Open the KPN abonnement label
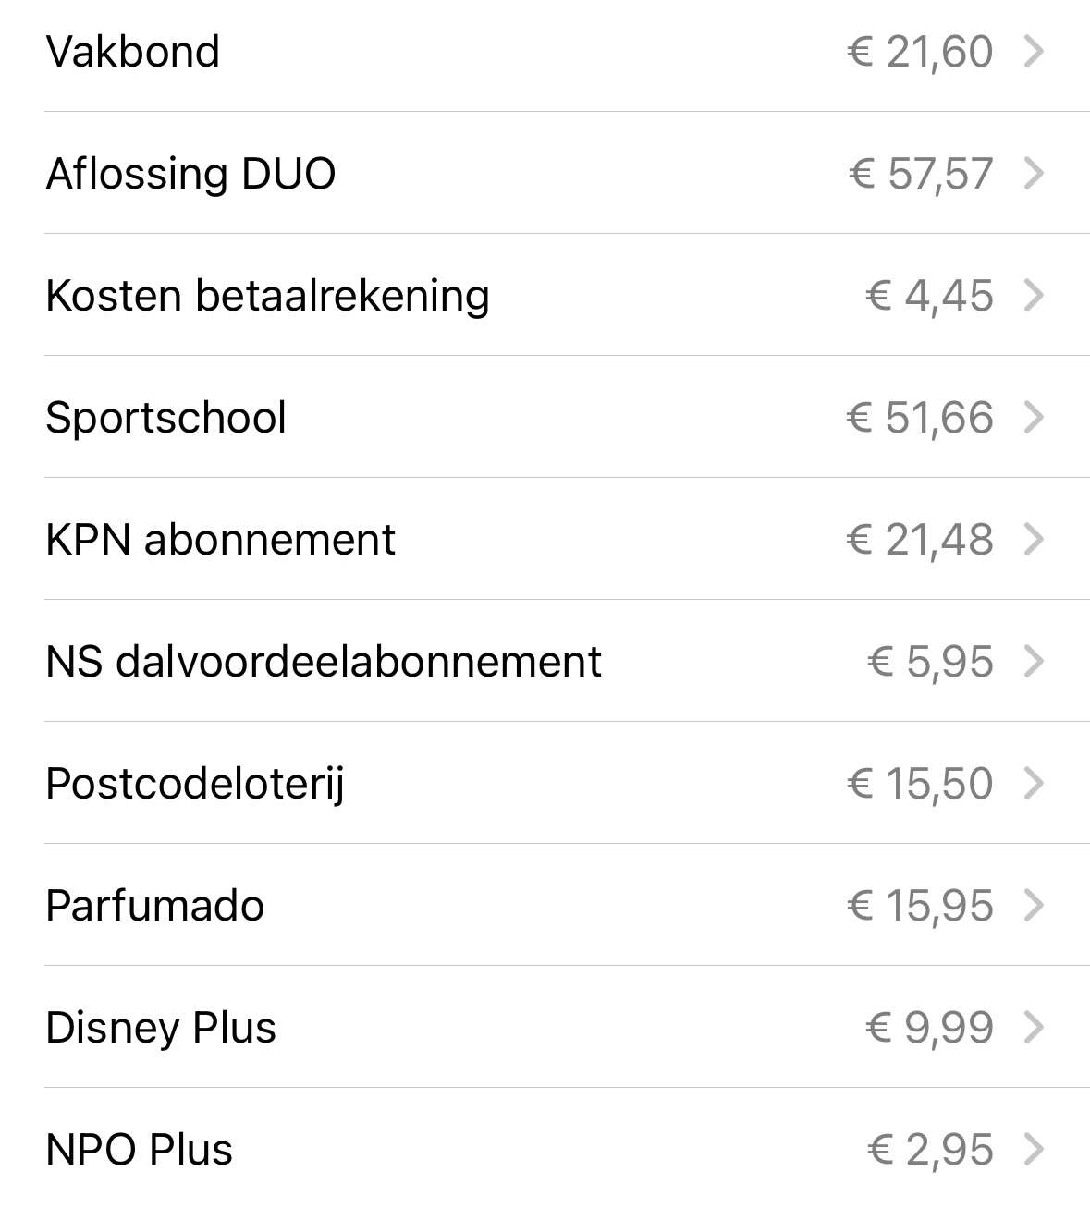 pos(220,540)
